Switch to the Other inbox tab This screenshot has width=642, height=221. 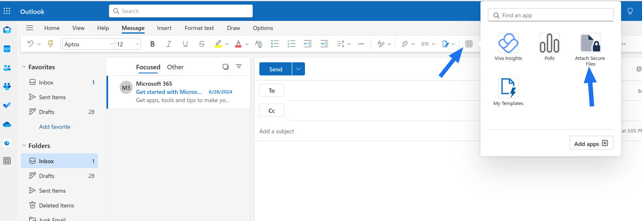[x=176, y=67]
